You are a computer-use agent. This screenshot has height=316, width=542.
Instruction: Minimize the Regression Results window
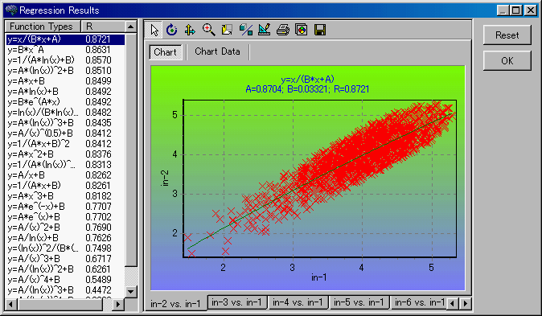[503, 10]
